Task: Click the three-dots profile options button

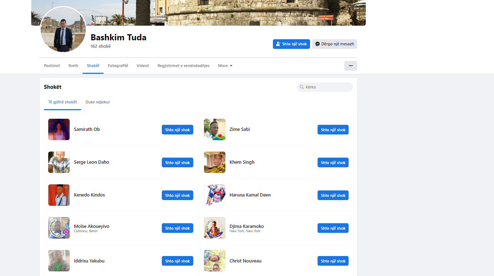Action: tap(350, 66)
